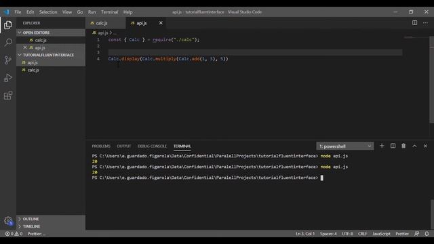Open calc.js from Open Editors list

click(51, 41)
